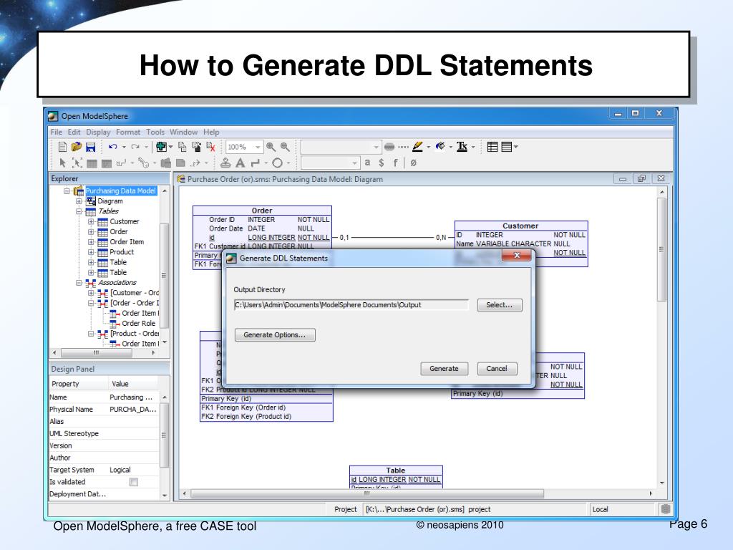Screen dimensions: 733x550
Task: Select the pointer arrow tool
Action: [62, 163]
